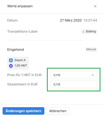Select the date 27 März 2020
The image size is (103, 117).
(x=71, y=20)
